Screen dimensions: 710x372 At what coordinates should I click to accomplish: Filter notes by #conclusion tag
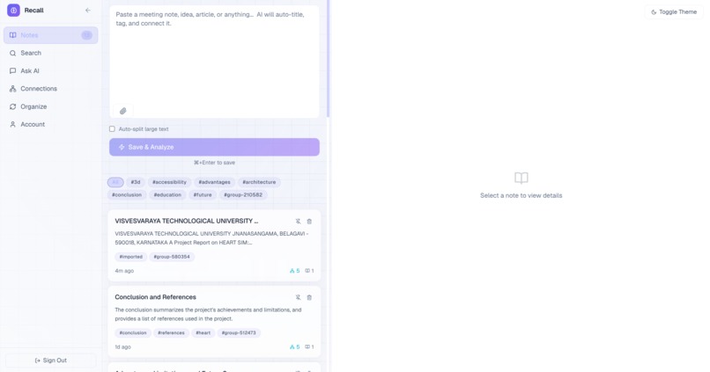click(127, 195)
